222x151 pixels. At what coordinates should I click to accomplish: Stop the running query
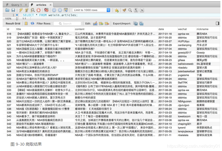(x=38, y=10)
